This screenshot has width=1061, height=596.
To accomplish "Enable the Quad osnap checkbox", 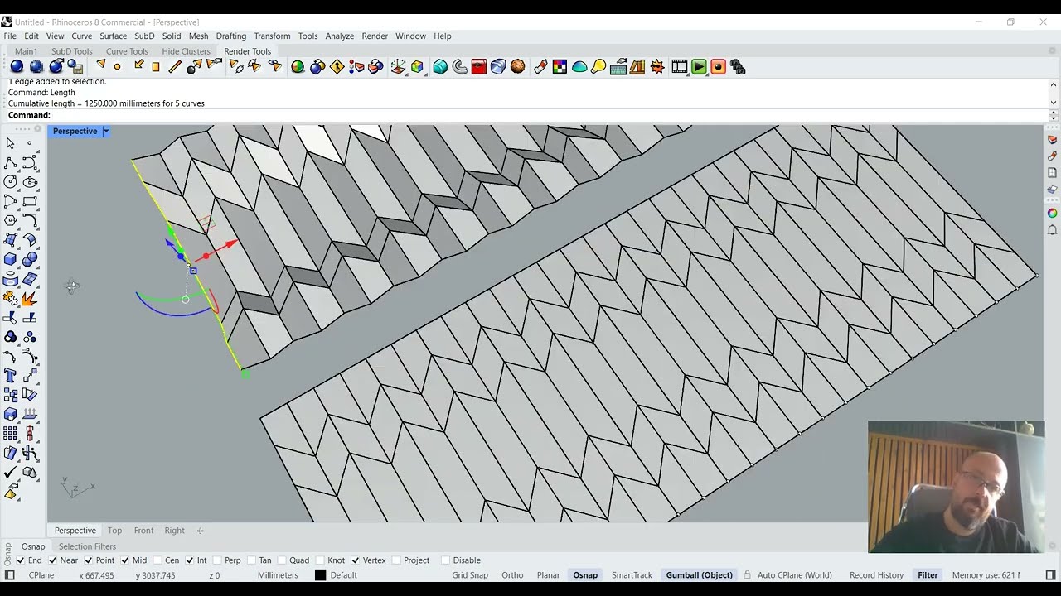I will tap(282, 560).
